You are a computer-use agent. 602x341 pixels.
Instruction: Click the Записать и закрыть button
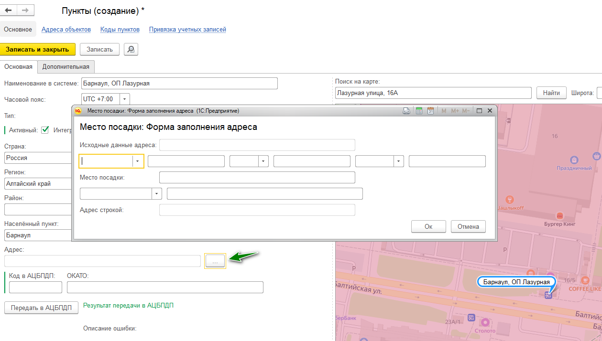[x=38, y=49]
